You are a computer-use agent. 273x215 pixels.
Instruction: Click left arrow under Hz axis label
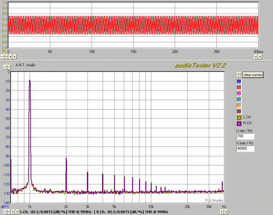tap(221, 212)
